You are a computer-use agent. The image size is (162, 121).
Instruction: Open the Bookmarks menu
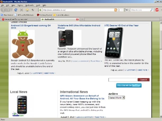pos(30,5)
